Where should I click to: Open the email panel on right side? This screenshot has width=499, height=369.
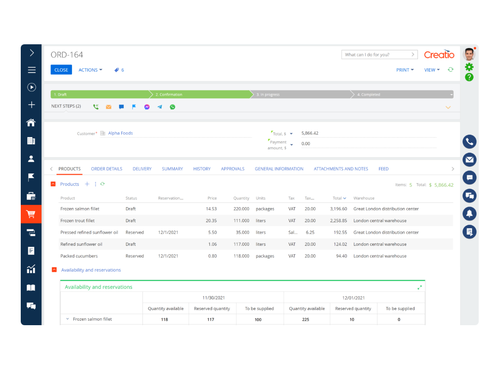click(x=469, y=160)
